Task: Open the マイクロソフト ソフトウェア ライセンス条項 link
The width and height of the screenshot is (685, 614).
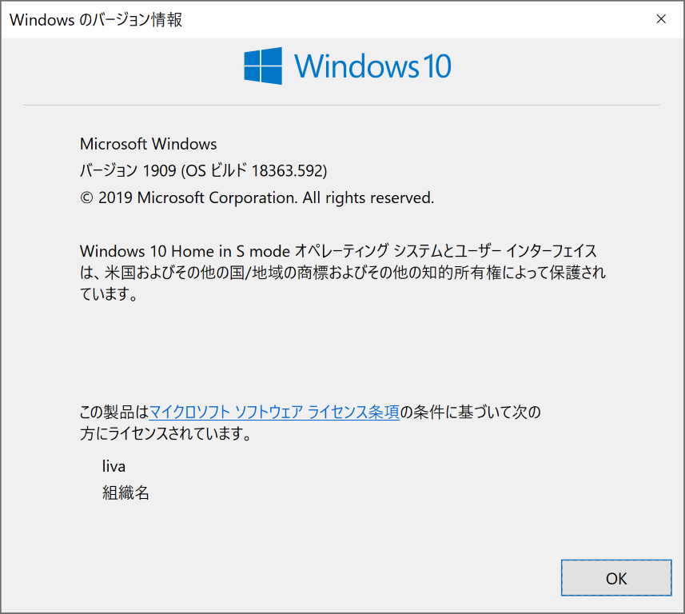Action: tap(274, 413)
